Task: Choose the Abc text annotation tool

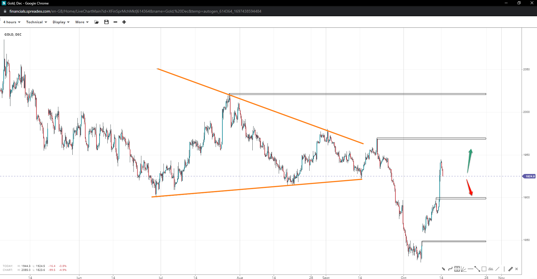Action: tap(490, 269)
